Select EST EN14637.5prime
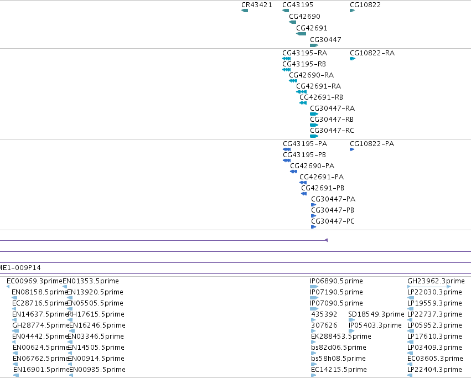 [14, 320]
